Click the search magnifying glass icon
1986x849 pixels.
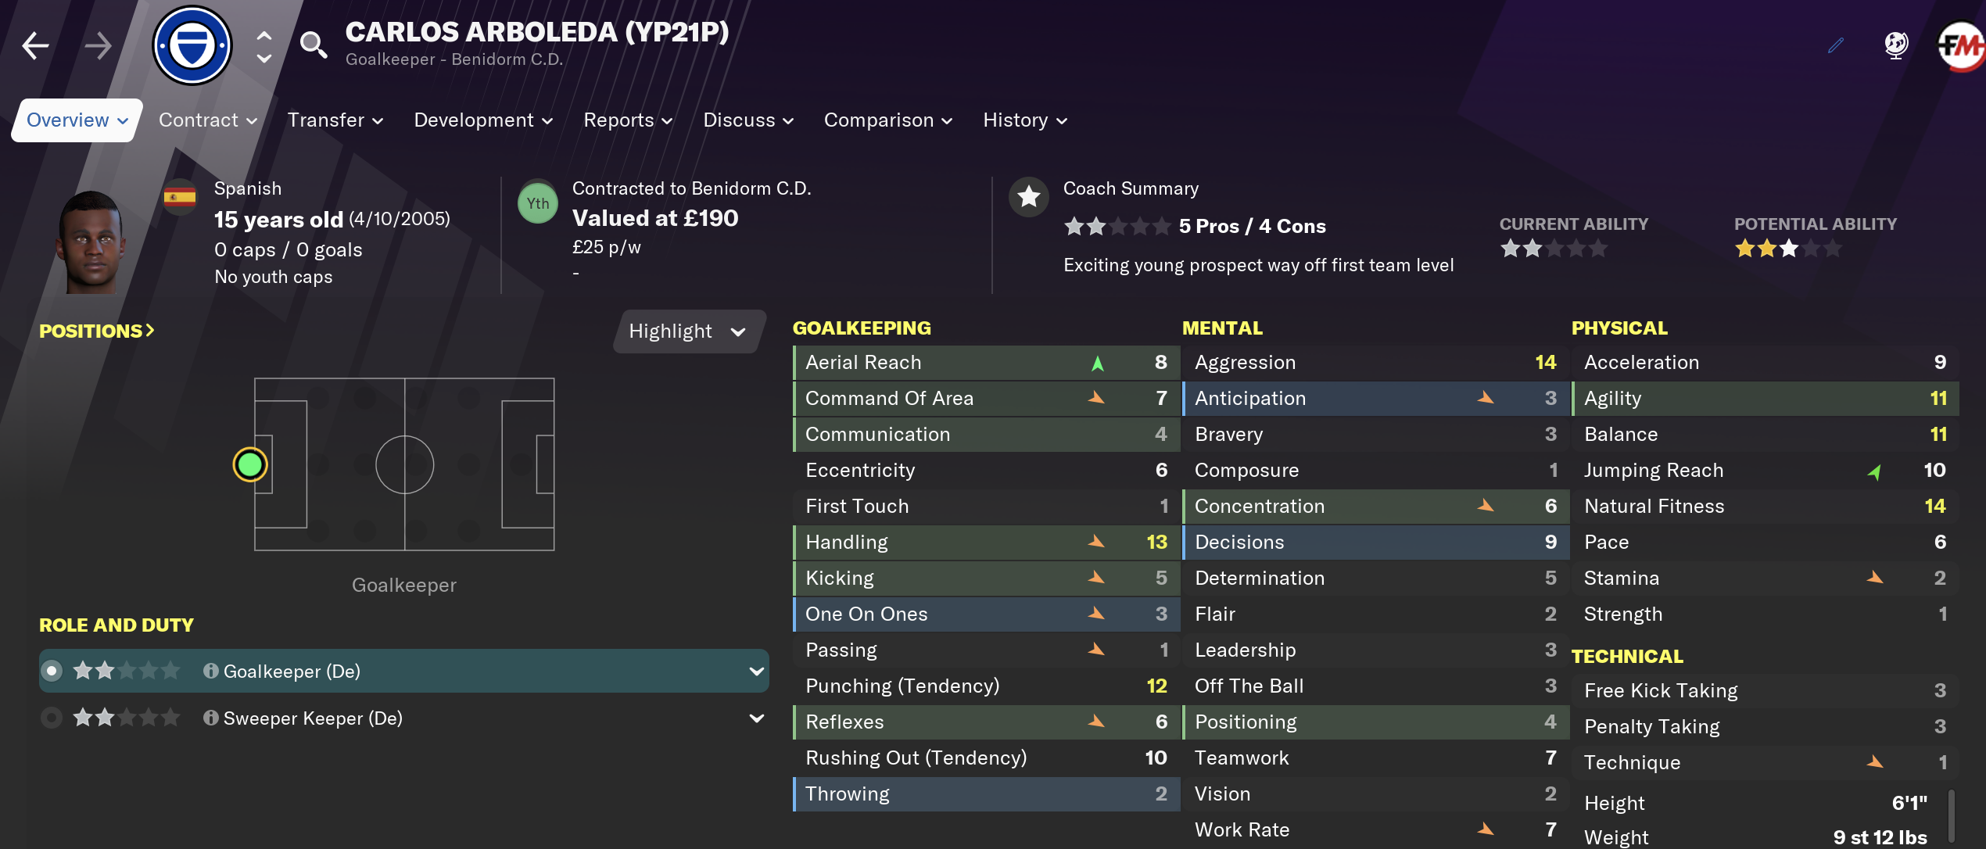314,45
